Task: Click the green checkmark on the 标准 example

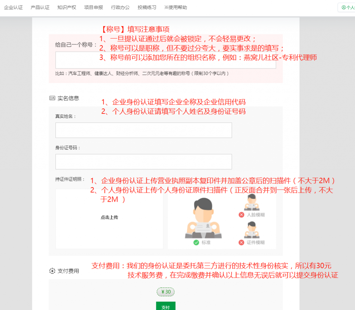Action: point(196,242)
